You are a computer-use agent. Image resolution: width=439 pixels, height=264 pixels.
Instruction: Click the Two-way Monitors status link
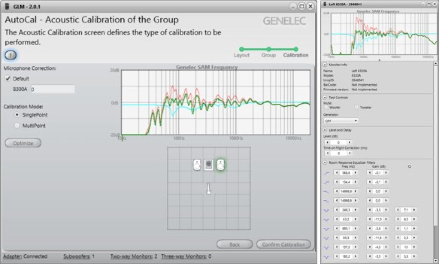tap(132, 256)
